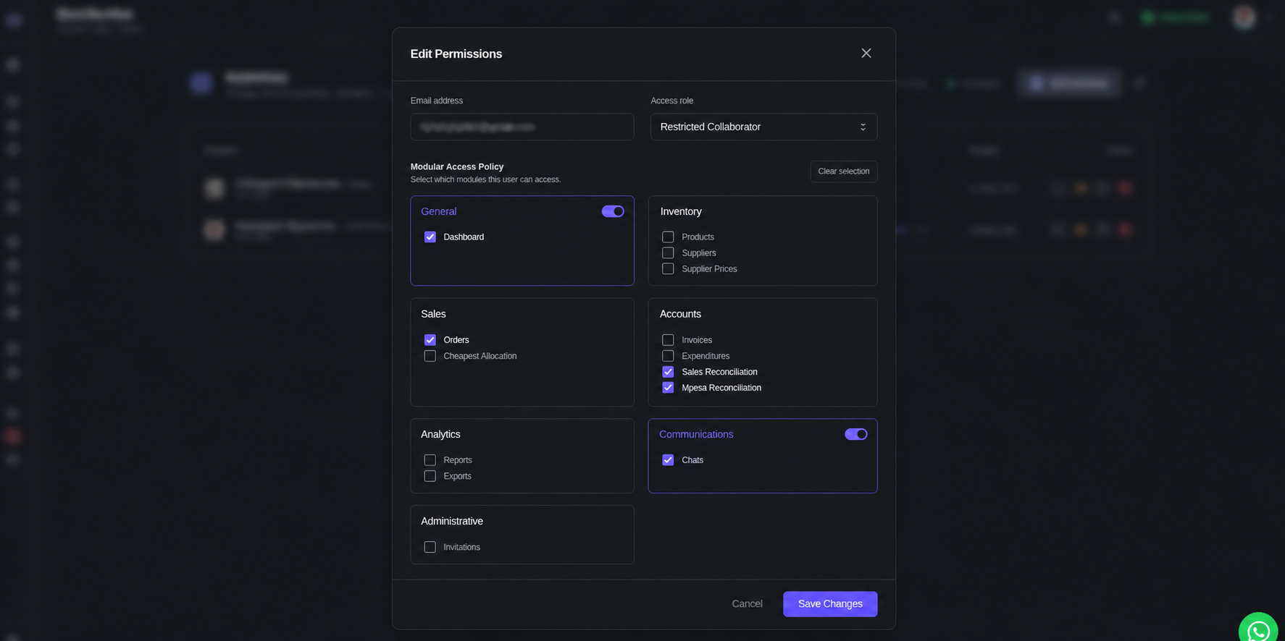
Task: Click the Administrative section heading
Action: pyautogui.click(x=452, y=521)
